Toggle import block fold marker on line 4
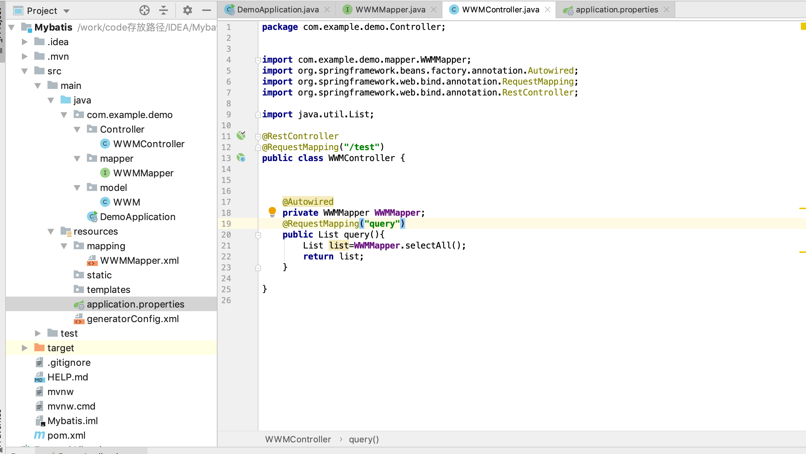 click(258, 60)
